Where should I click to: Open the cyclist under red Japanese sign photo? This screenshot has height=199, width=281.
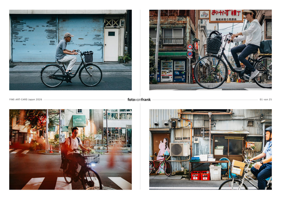[210, 50]
